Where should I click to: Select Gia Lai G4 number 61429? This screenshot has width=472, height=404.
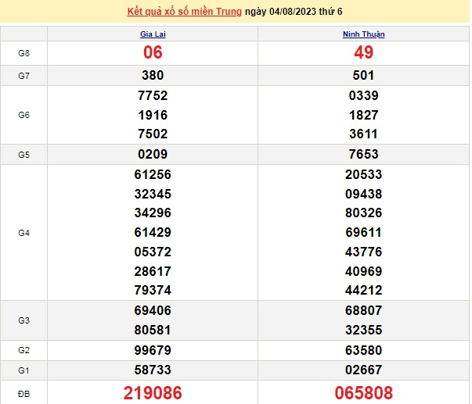153,233
